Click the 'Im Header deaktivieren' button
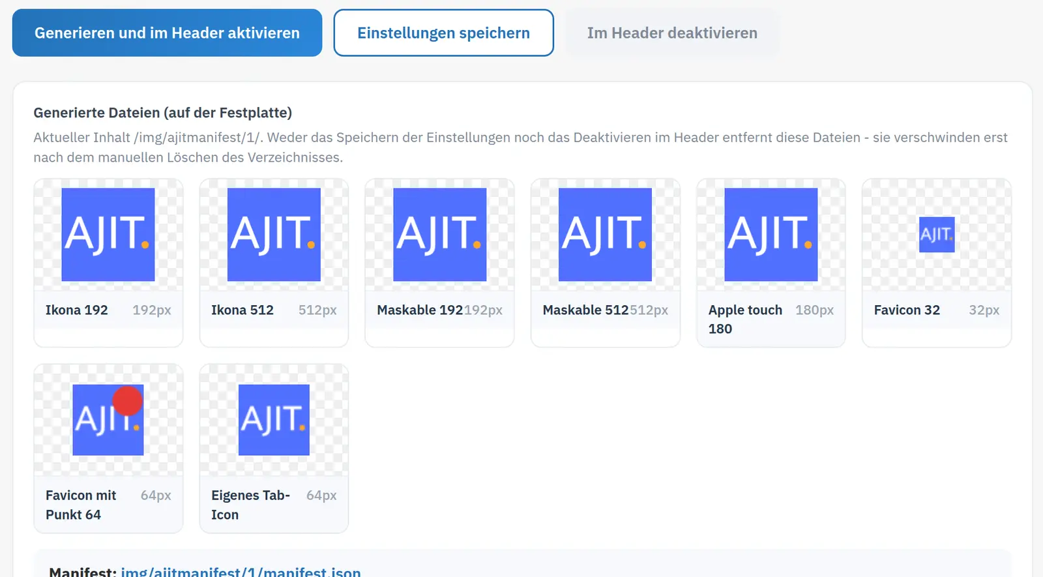1043x577 pixels. (672, 33)
